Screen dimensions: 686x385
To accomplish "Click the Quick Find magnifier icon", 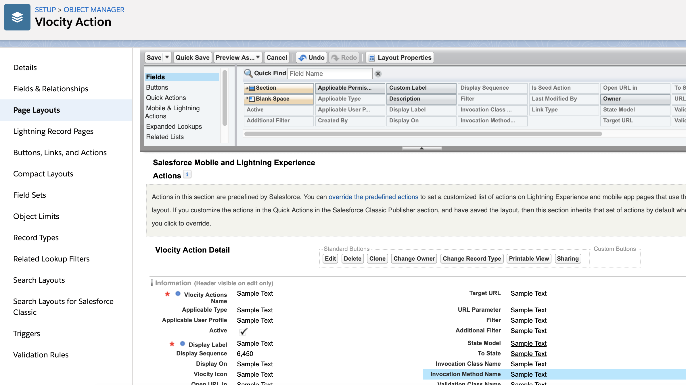I will tap(248, 73).
